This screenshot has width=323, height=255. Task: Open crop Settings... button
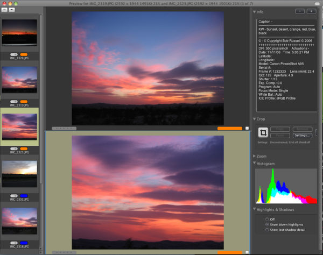[302, 135]
